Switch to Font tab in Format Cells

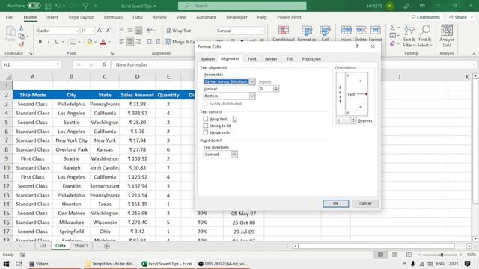click(252, 58)
